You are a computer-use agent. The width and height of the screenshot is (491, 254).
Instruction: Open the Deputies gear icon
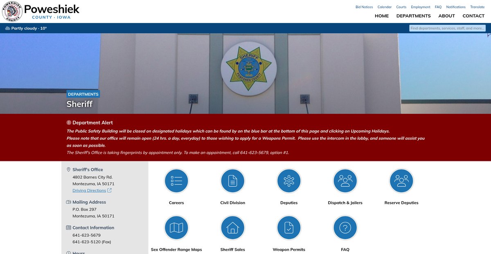pos(289,181)
